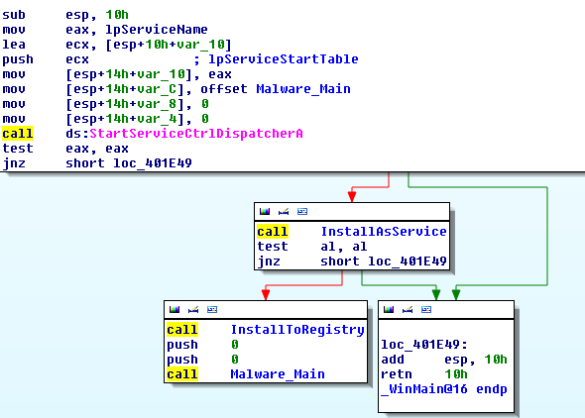Click the color icon in InstallAsService node

265,212
